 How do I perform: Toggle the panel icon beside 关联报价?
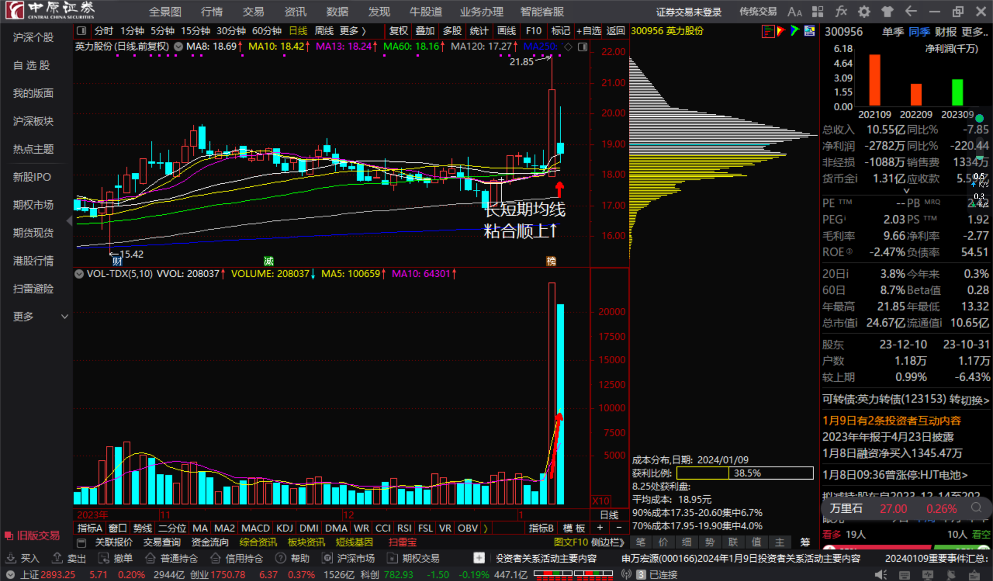click(x=81, y=543)
